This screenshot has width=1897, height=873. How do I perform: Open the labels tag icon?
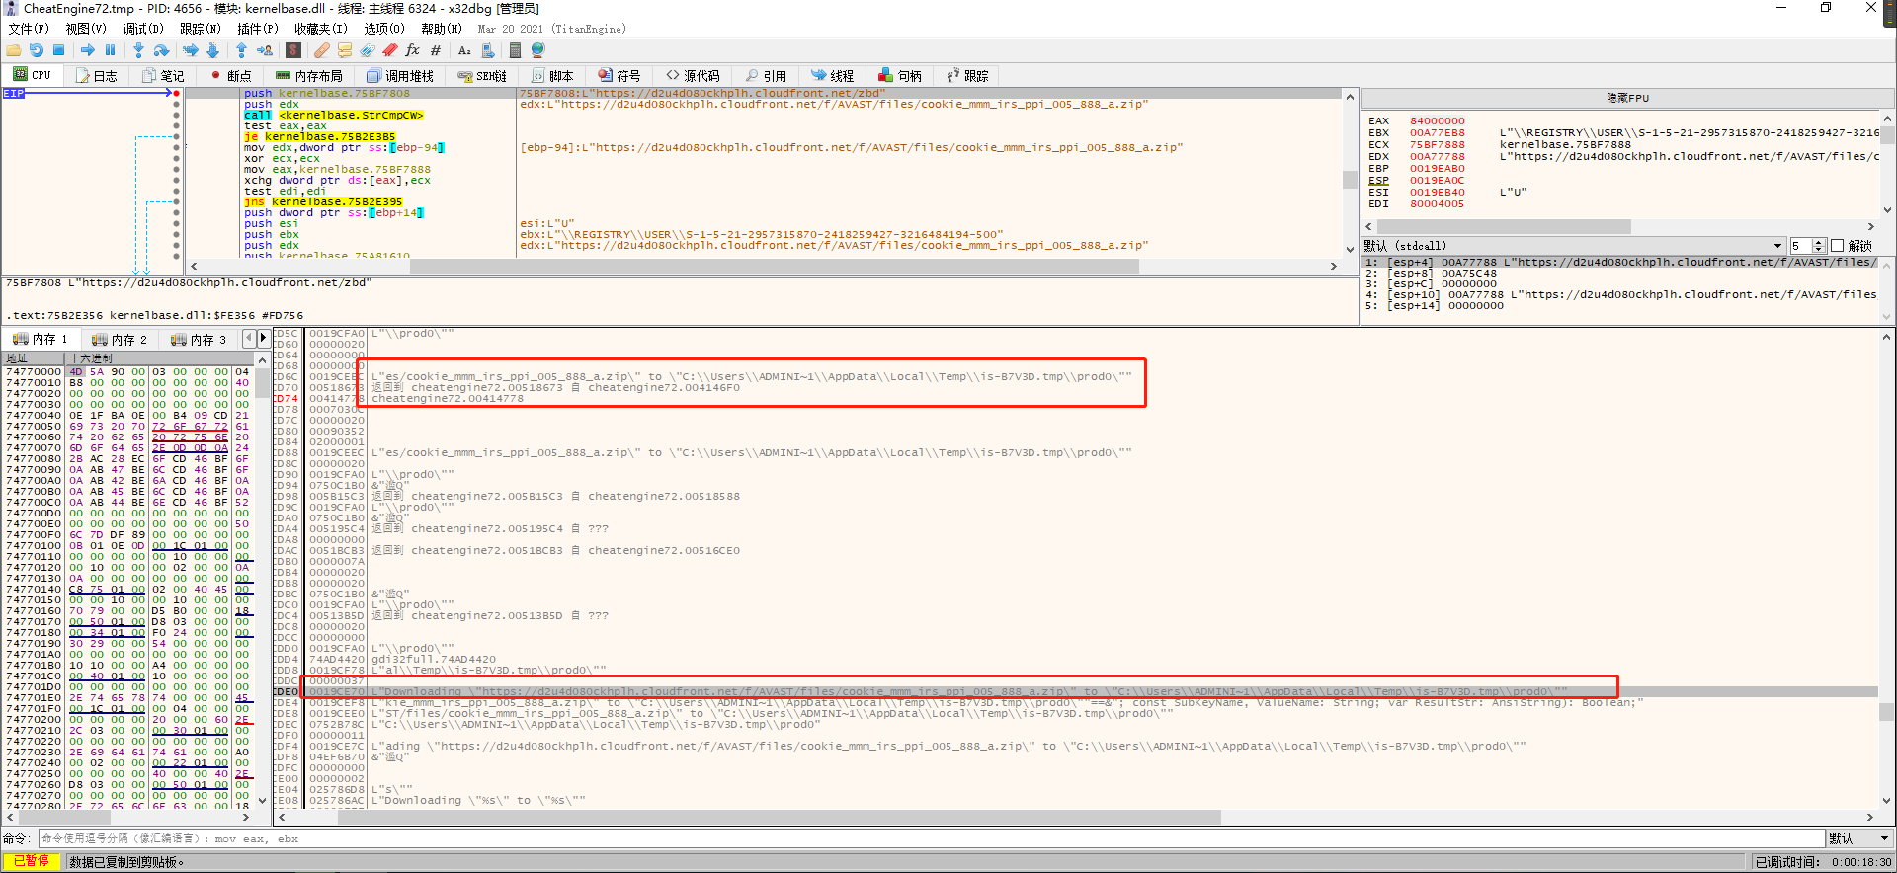click(x=368, y=50)
